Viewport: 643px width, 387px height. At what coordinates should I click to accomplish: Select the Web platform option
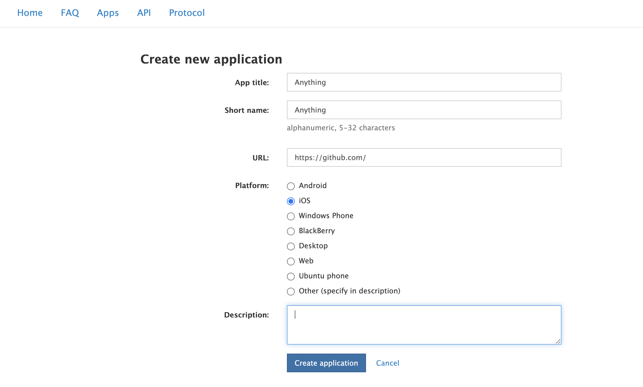tap(291, 262)
